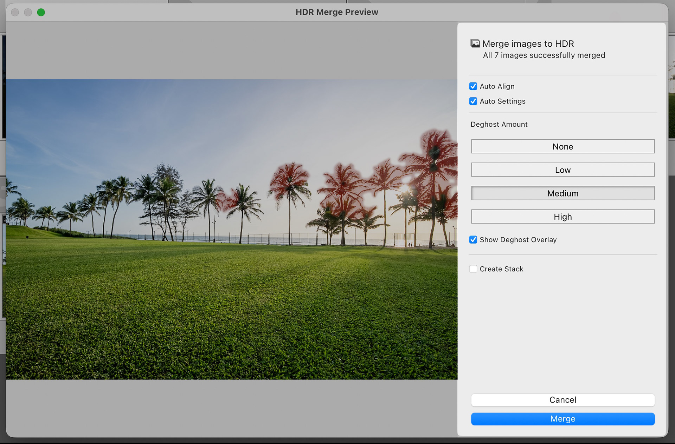Click the Deghost Amount label
Screen dimensions: 675x444
499,124
